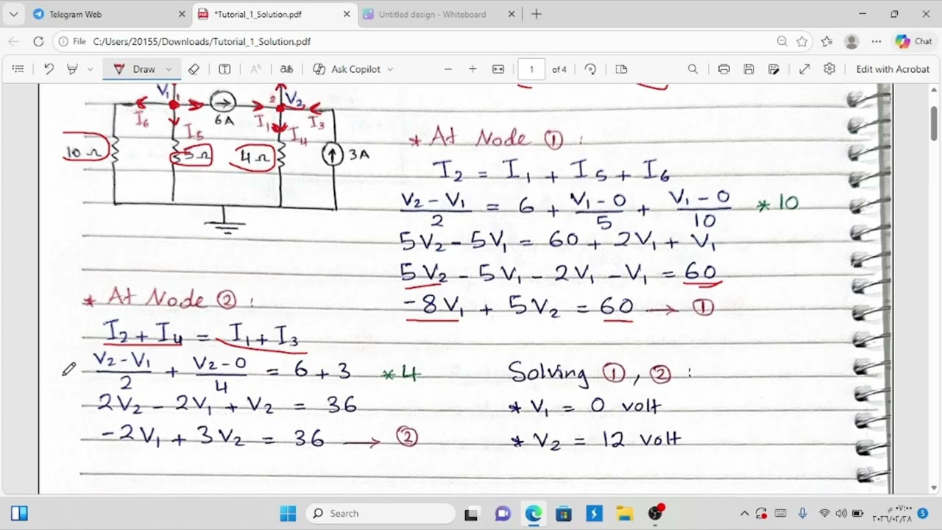Select the Highlight tool
The width and height of the screenshot is (942, 530).
tap(72, 69)
